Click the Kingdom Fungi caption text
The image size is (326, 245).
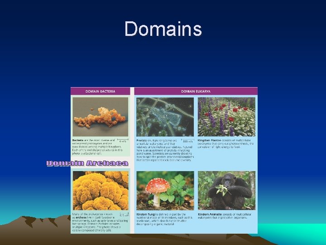pyautogui.click(x=164, y=219)
